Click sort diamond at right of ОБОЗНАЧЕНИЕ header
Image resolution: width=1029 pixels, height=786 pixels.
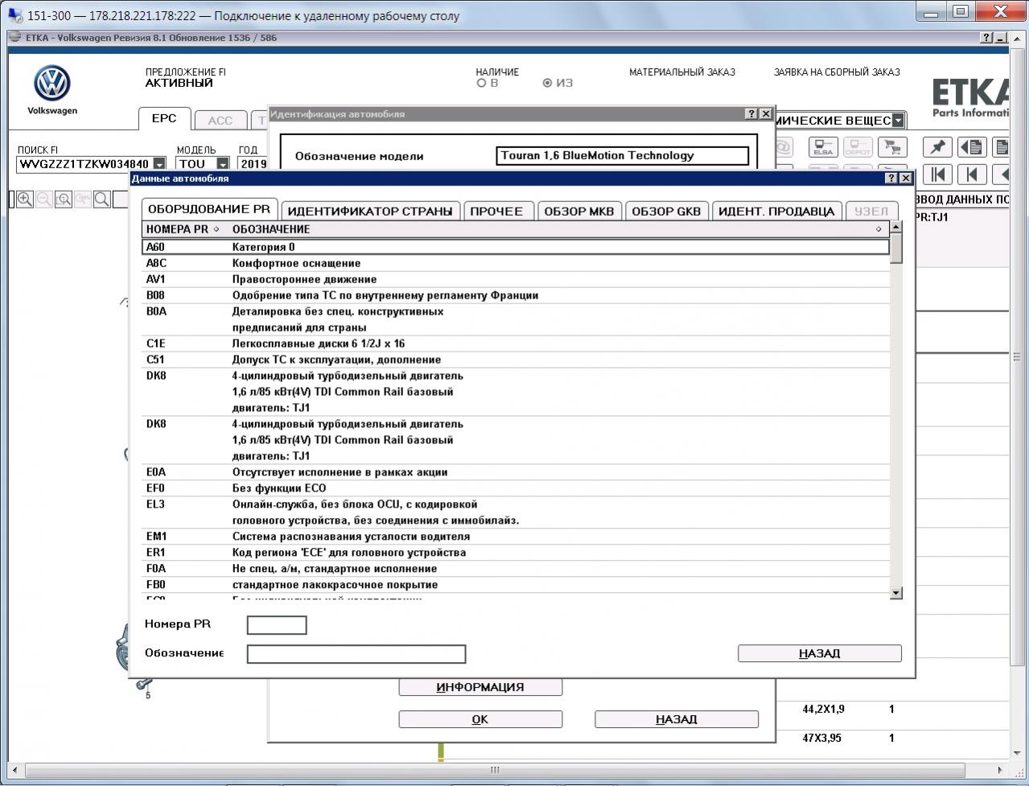click(879, 229)
